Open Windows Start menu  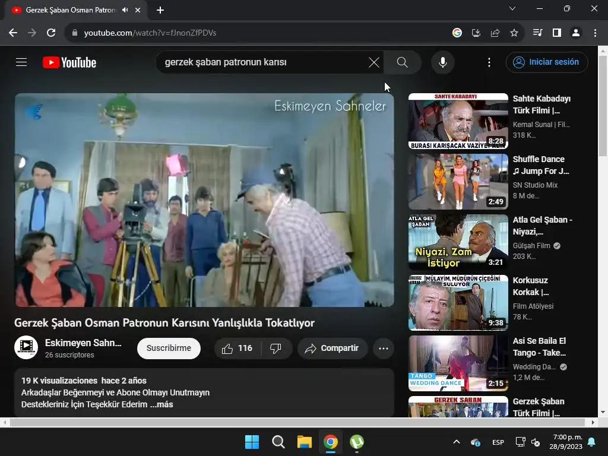(x=252, y=442)
